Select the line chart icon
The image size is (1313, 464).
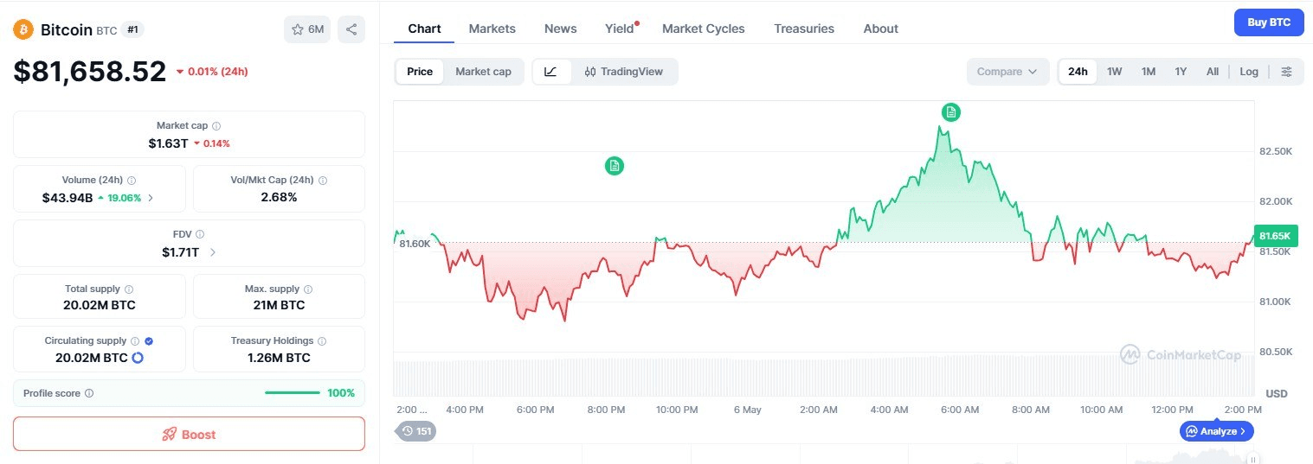[x=551, y=72]
